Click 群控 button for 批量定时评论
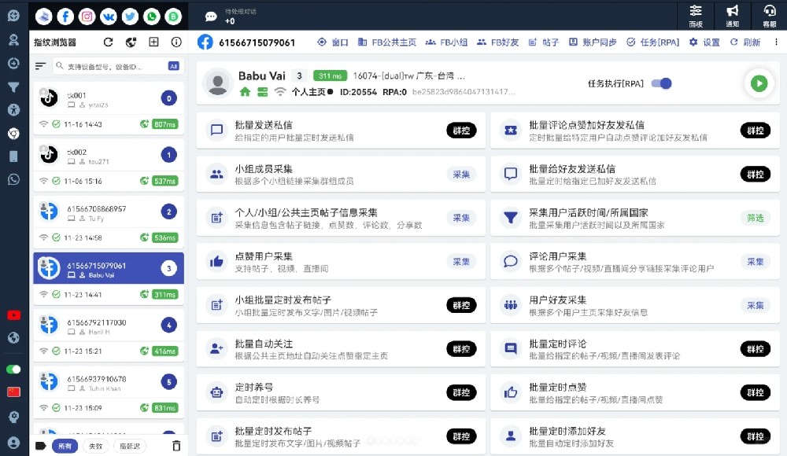Viewport: 787px width, 456px height. click(x=756, y=348)
